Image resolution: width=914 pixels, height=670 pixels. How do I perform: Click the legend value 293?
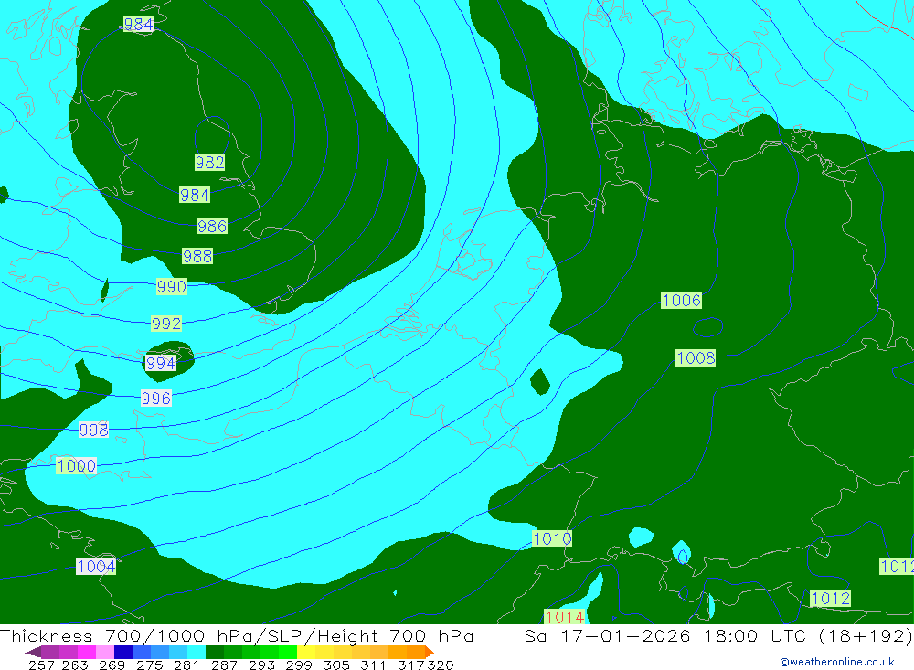[x=261, y=665]
